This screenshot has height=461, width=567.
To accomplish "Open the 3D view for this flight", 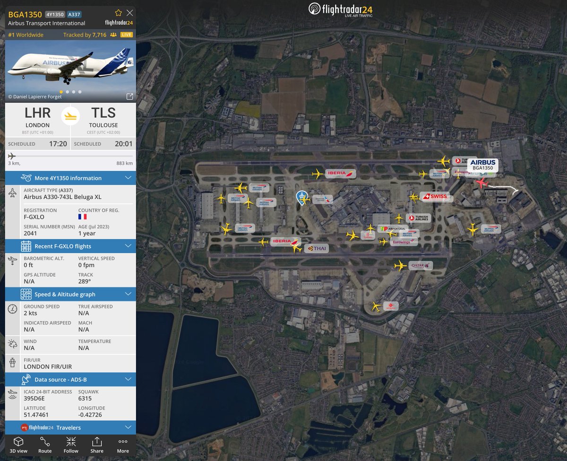I will [18, 445].
